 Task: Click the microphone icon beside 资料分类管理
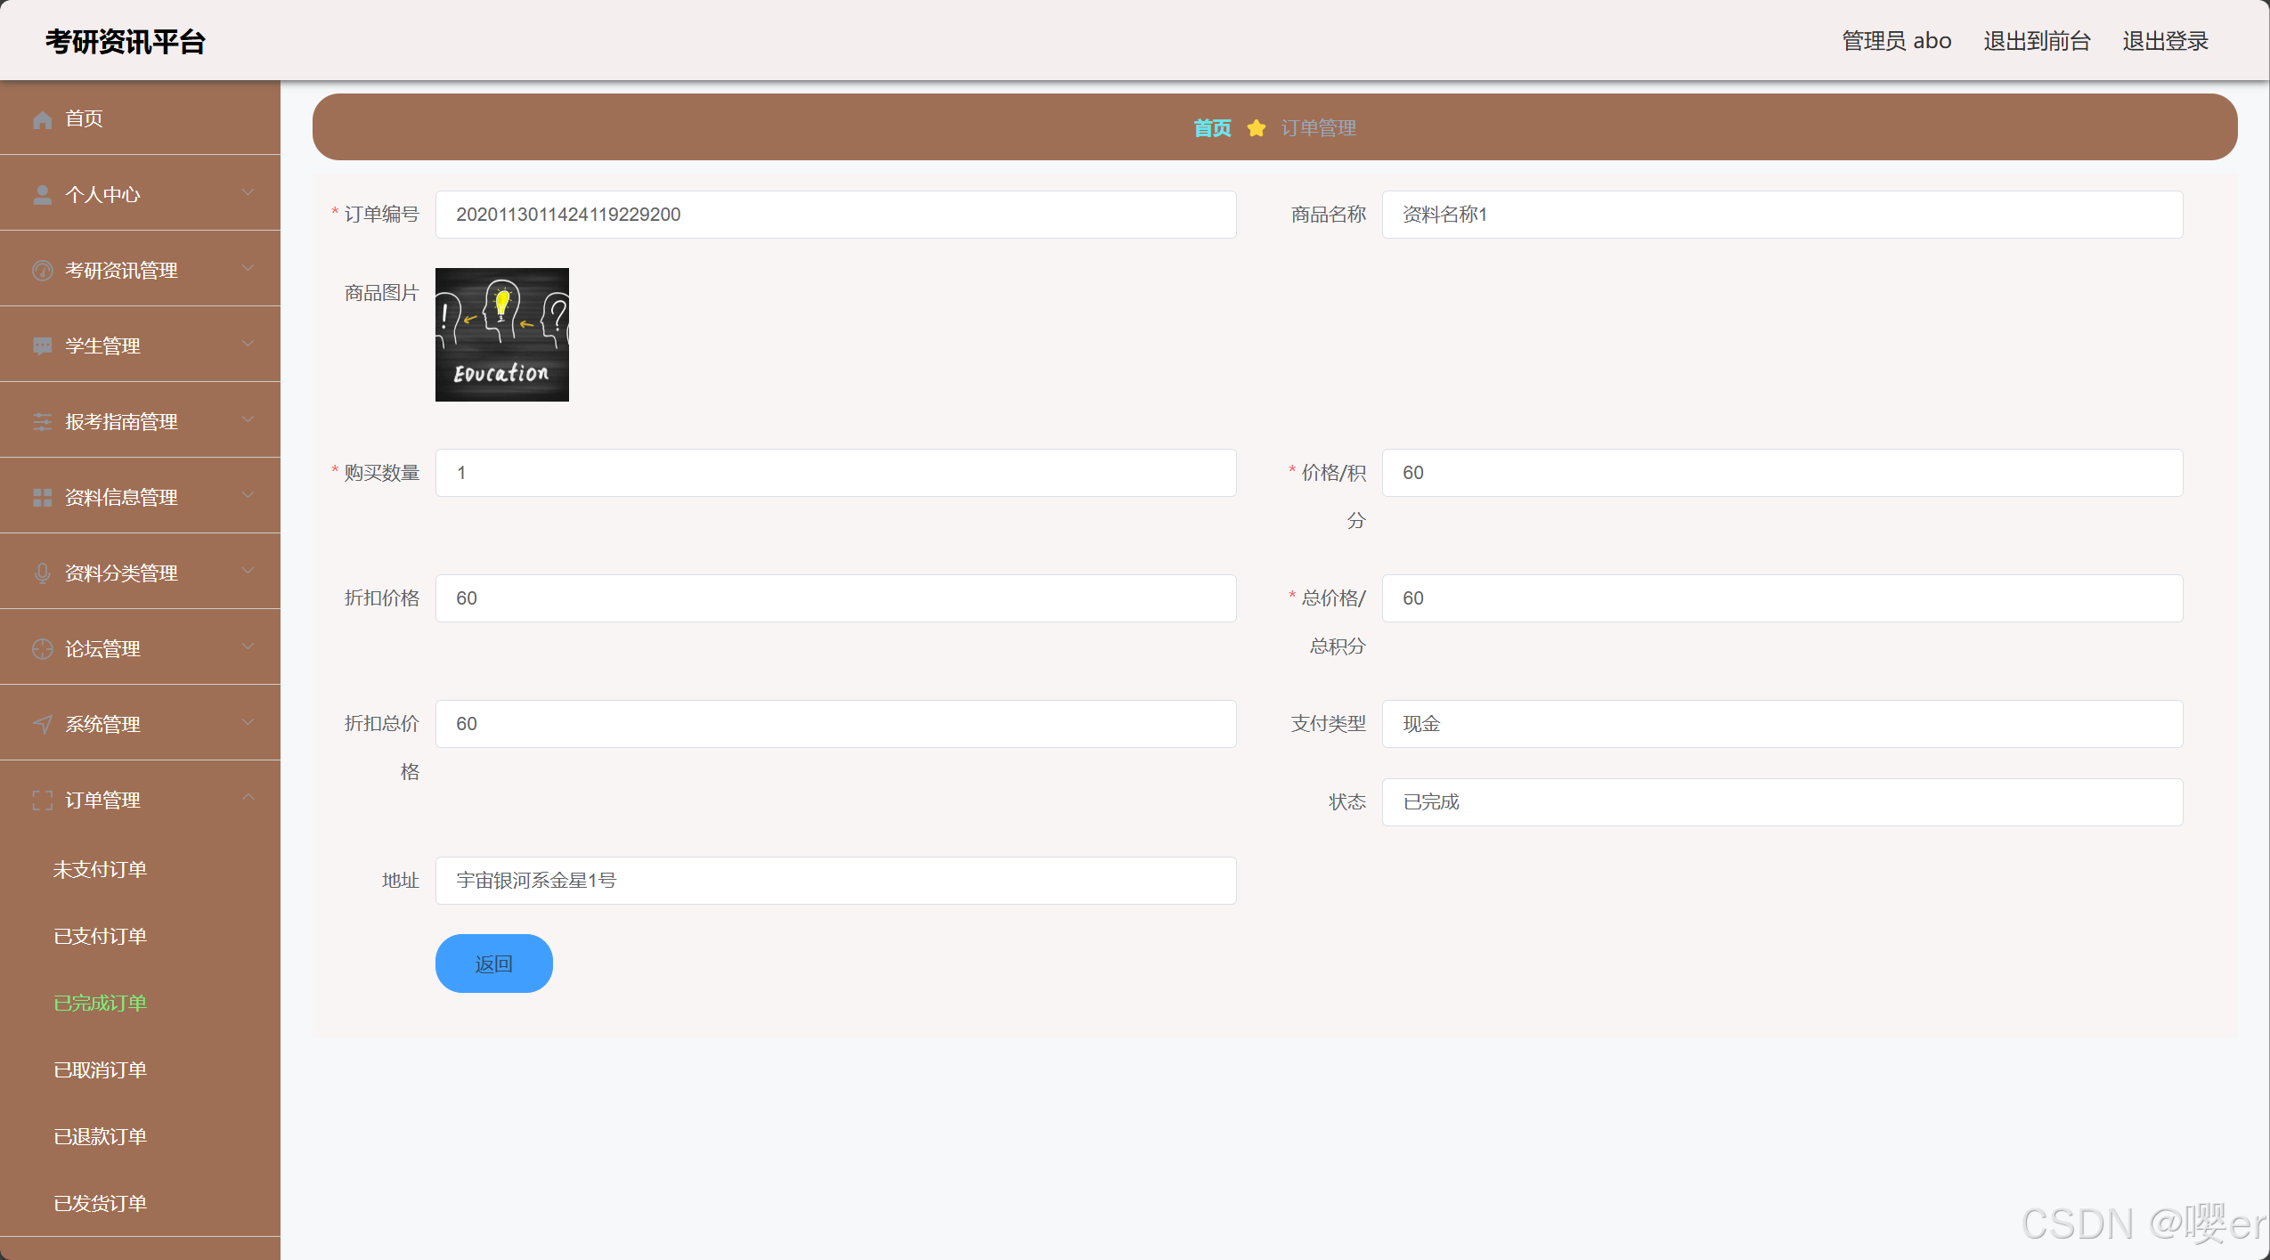(x=42, y=573)
